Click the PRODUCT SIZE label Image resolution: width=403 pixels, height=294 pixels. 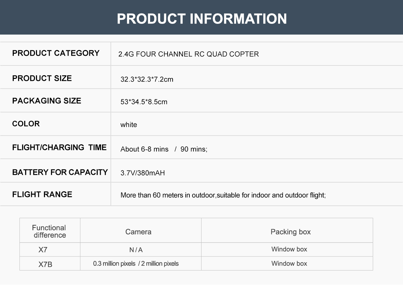pos(42,79)
